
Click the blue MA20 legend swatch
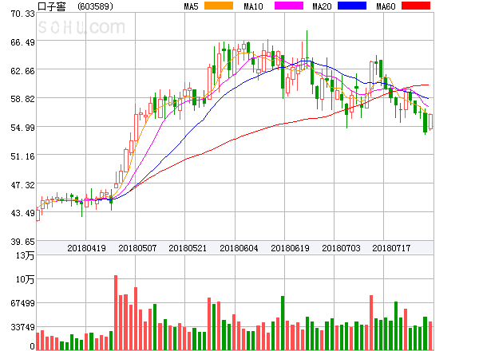pos(352,6)
